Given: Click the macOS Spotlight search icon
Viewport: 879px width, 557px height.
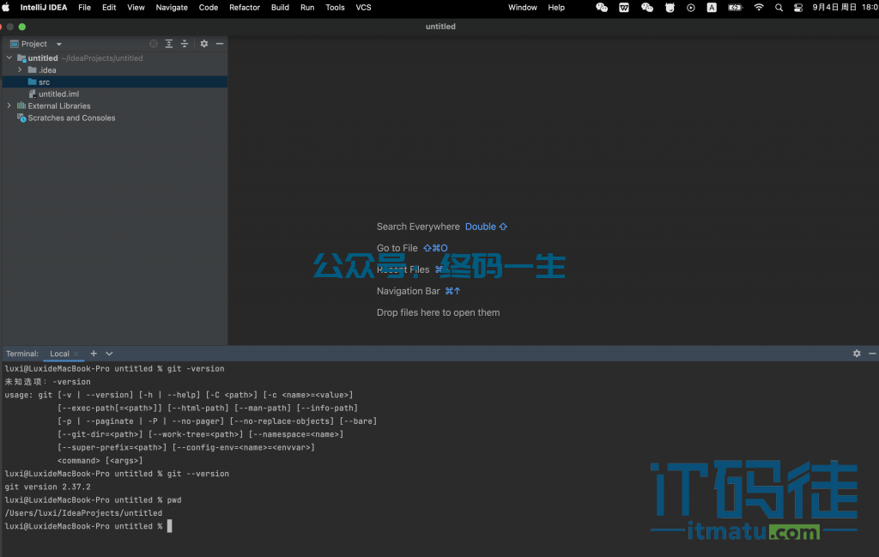Looking at the screenshot, I should (x=779, y=8).
